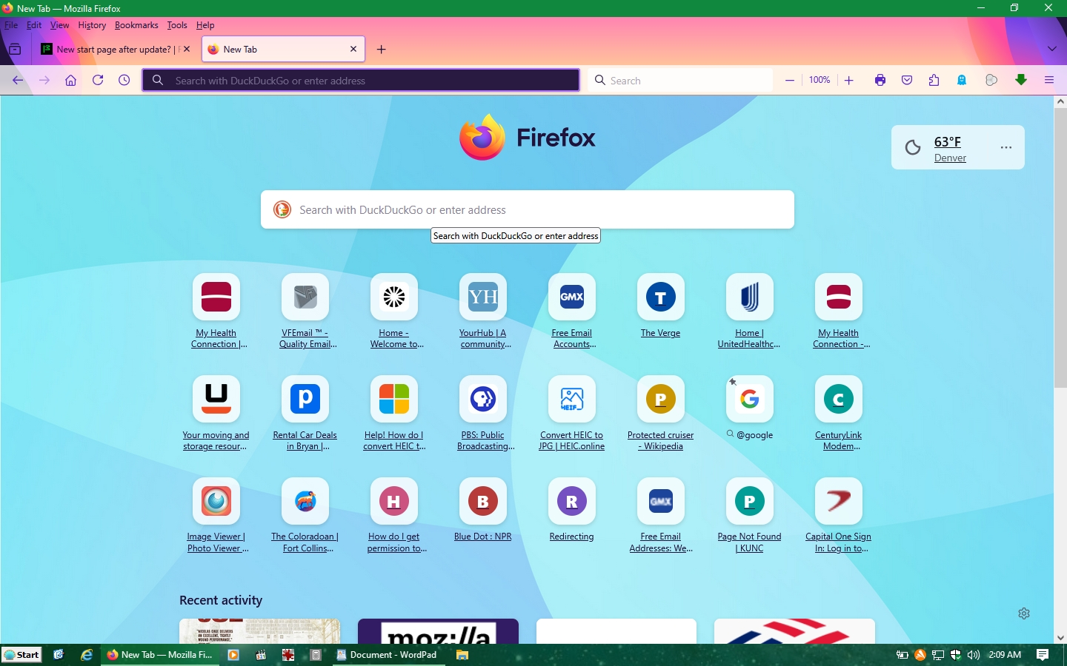Open the Edit menu
Image resolution: width=1067 pixels, height=666 pixels.
click(x=34, y=25)
